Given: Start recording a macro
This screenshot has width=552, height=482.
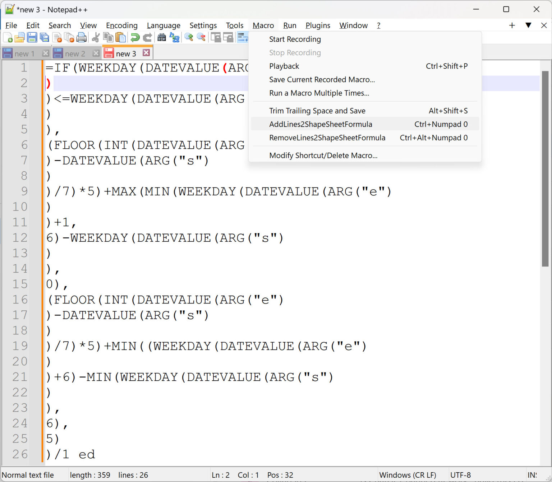Looking at the screenshot, I should pyautogui.click(x=295, y=39).
